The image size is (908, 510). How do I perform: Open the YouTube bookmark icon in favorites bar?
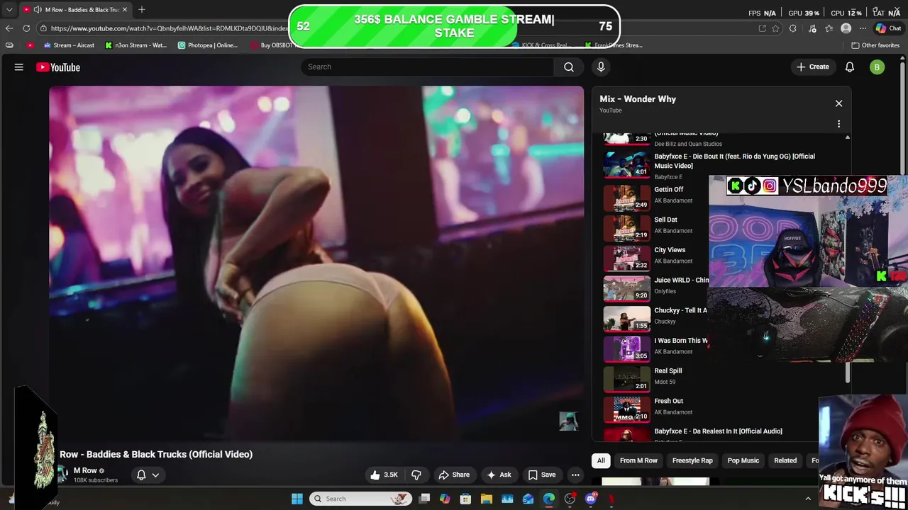(x=30, y=45)
